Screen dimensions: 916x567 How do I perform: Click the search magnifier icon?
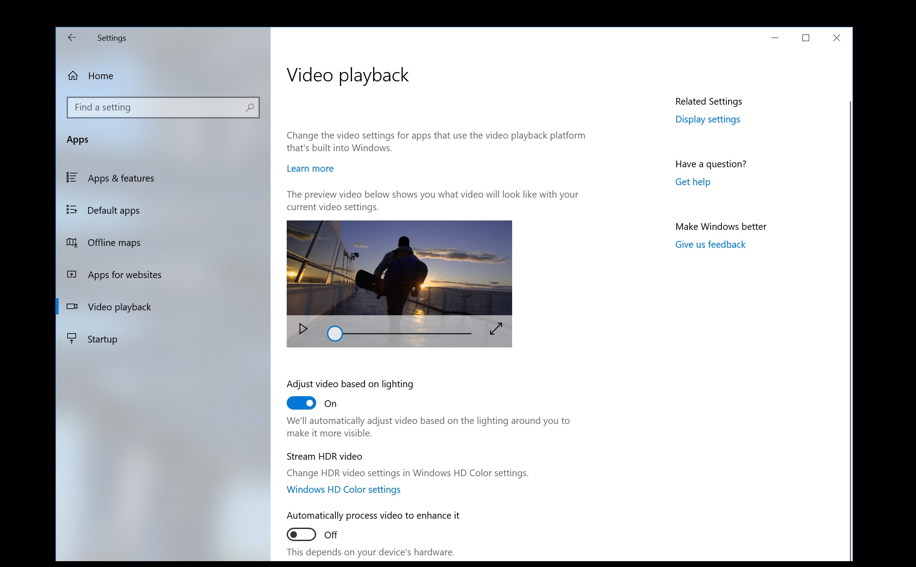click(250, 107)
